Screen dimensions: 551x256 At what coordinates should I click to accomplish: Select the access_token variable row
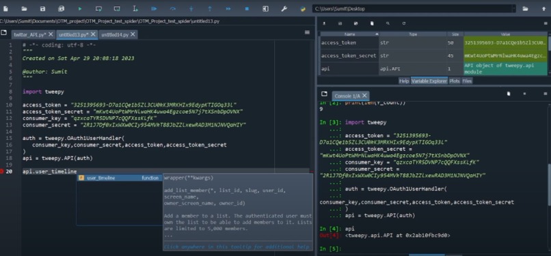[433, 43]
